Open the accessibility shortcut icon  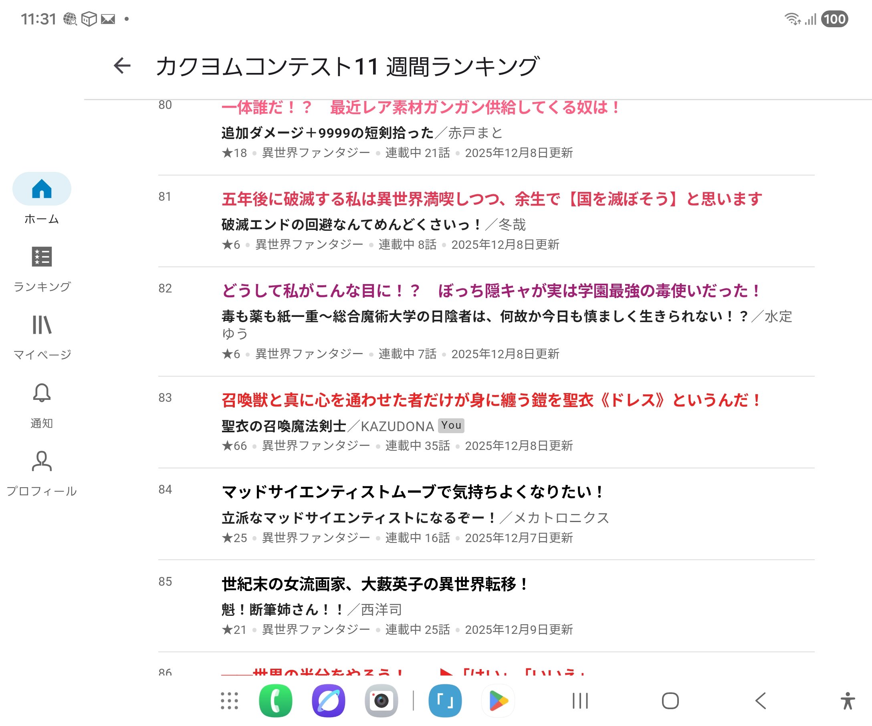(x=848, y=701)
